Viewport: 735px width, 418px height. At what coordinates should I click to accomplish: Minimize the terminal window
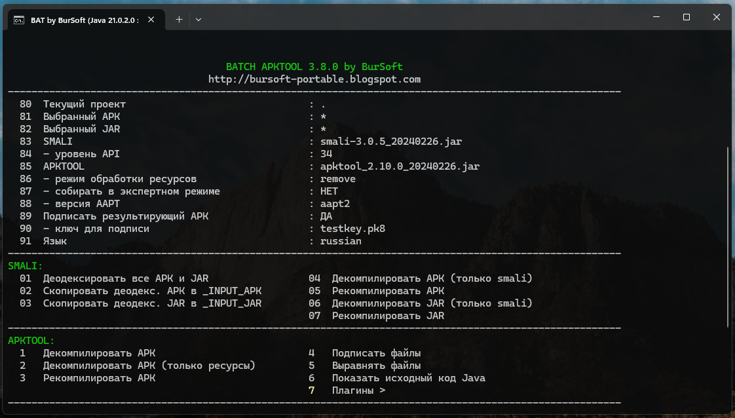tap(656, 17)
